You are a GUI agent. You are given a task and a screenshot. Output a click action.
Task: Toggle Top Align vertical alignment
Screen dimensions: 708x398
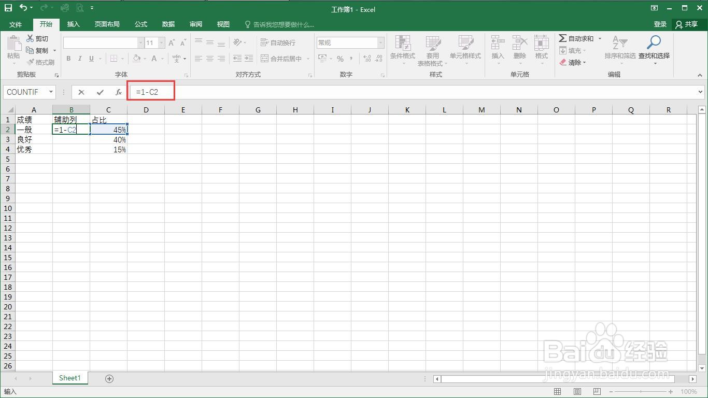198,42
